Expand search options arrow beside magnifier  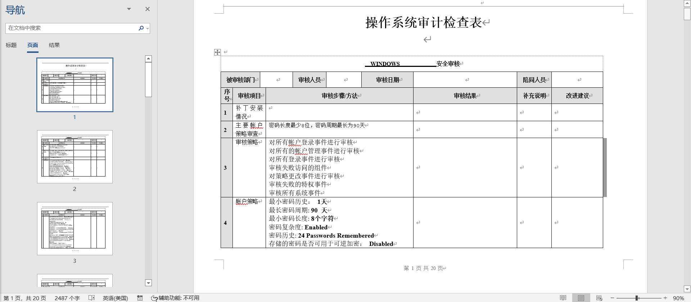[148, 28]
